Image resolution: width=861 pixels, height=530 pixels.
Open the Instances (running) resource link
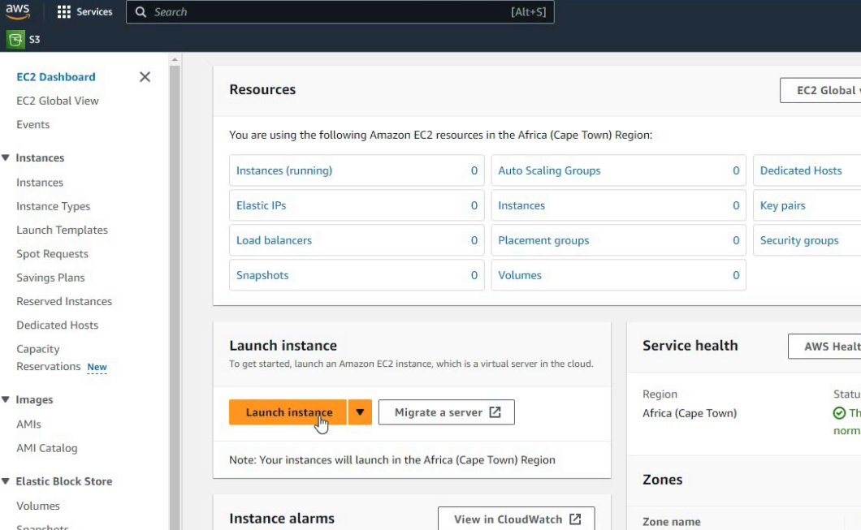(284, 170)
